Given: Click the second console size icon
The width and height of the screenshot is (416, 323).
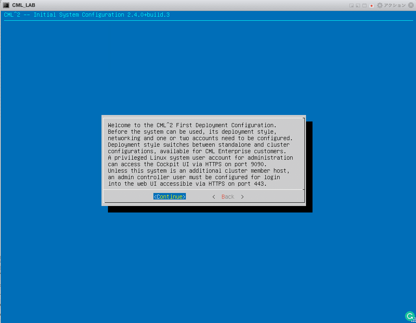Looking at the screenshot, I should 358,6.
